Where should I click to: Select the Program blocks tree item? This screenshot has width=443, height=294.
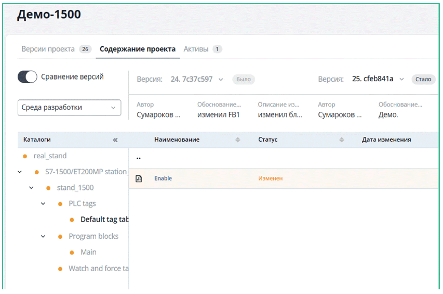coord(93,236)
